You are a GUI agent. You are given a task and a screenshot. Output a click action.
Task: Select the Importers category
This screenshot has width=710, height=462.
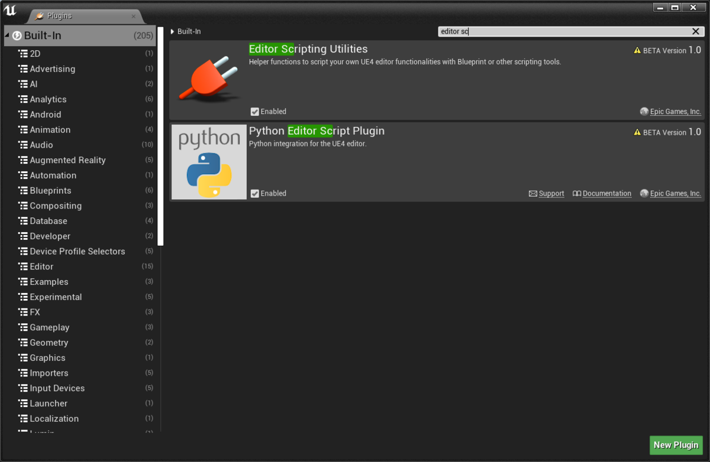coord(80,373)
